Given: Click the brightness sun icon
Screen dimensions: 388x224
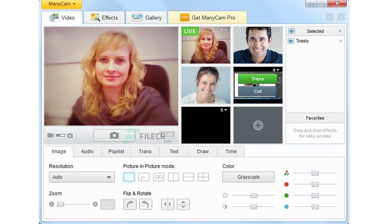Looking at the screenshot, I should tap(225, 196).
